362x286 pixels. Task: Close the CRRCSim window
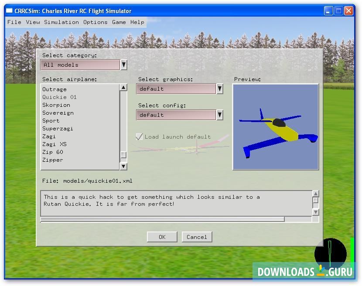348,11
